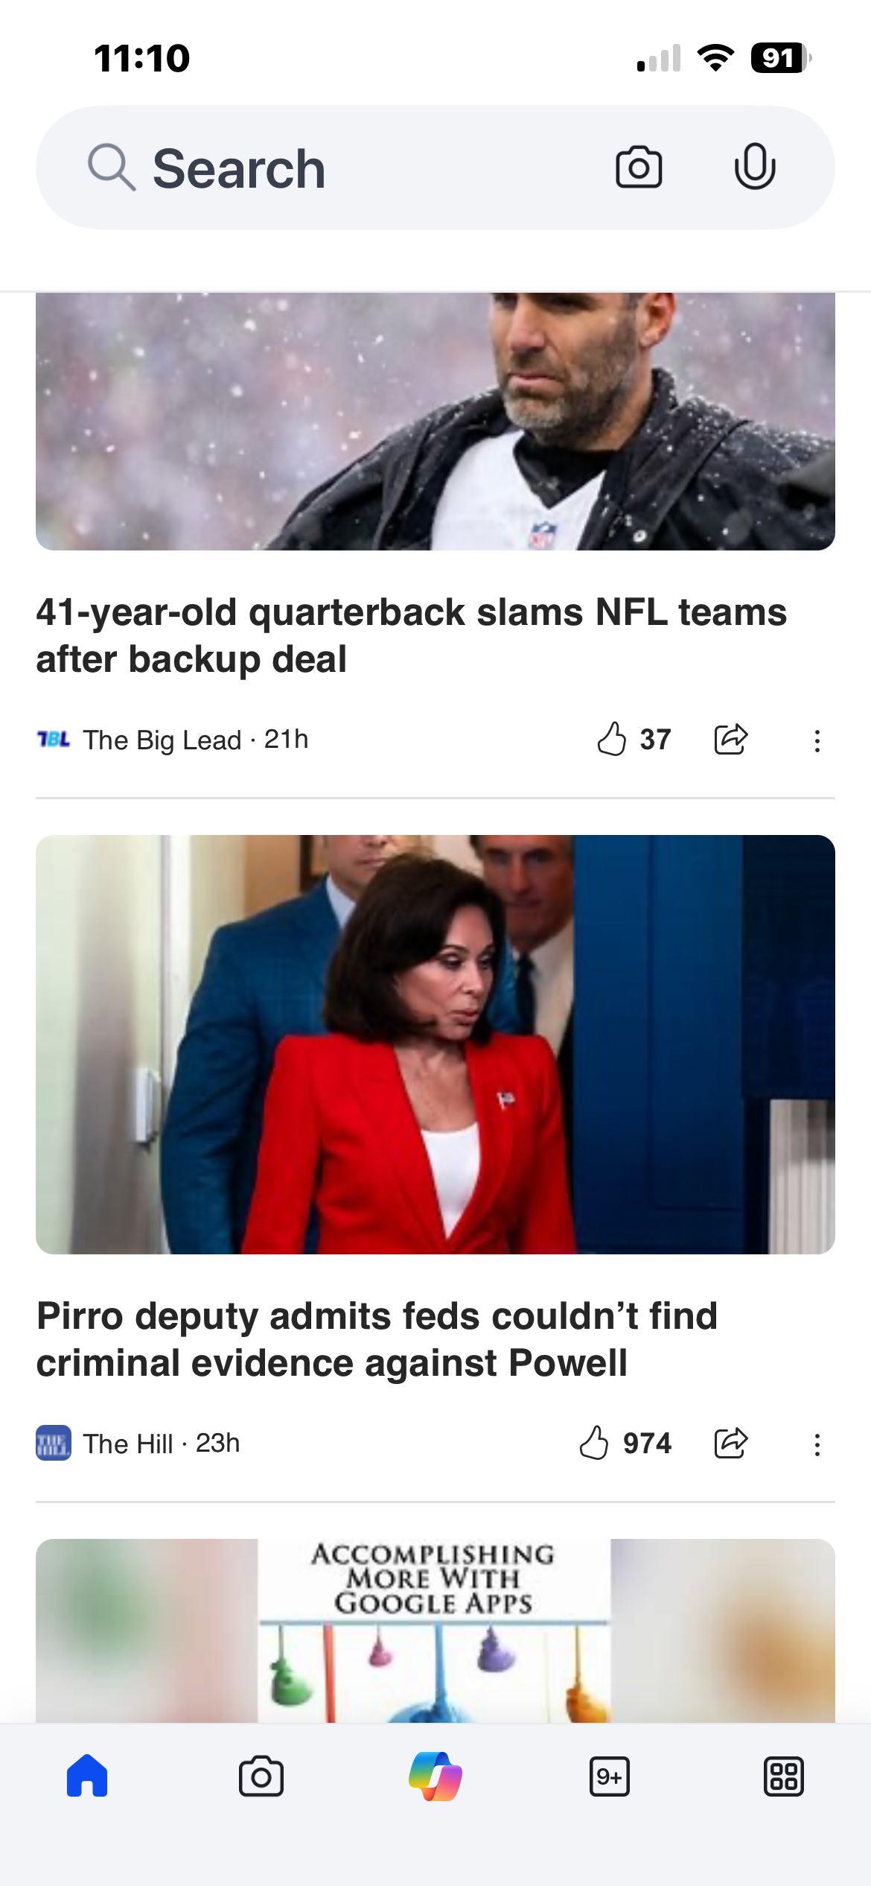Go to the Home tab
Viewport: 871px width, 1886px height.
click(87, 1777)
